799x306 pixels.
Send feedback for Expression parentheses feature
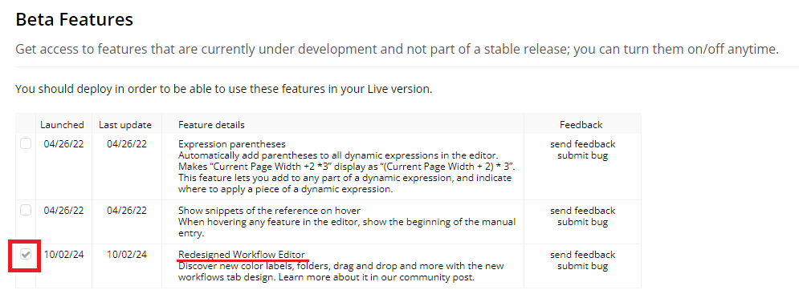point(582,144)
